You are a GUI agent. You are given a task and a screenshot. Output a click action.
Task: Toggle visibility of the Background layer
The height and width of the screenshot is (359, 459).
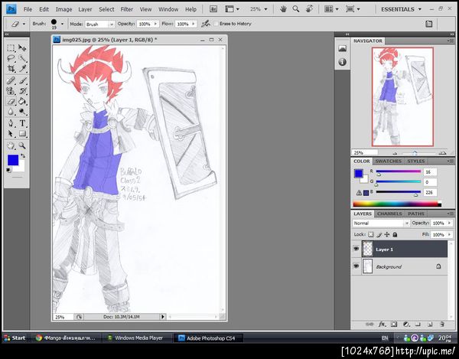[x=356, y=266]
